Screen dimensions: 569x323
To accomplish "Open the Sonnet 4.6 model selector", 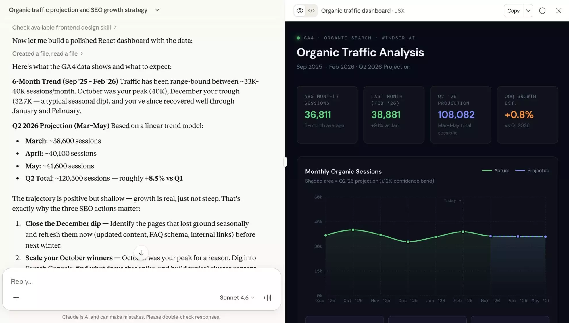I will pos(237,297).
